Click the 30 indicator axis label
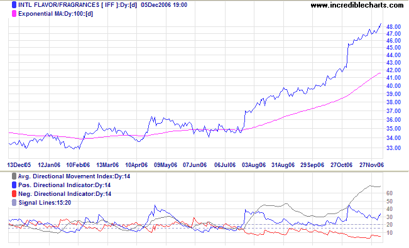The height and width of the screenshot is (248, 409). [x=390, y=217]
